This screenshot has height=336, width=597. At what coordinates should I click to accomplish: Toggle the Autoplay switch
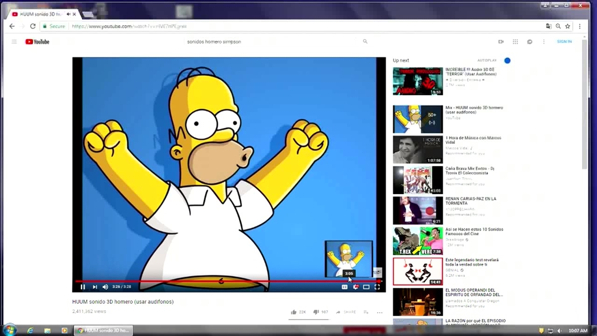pos(506,61)
